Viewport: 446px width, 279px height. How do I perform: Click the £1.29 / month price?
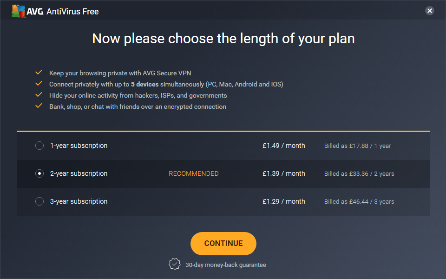click(x=283, y=201)
